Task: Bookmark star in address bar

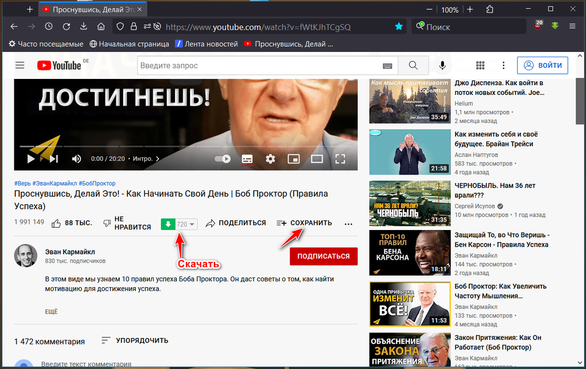Action: pyautogui.click(x=399, y=26)
